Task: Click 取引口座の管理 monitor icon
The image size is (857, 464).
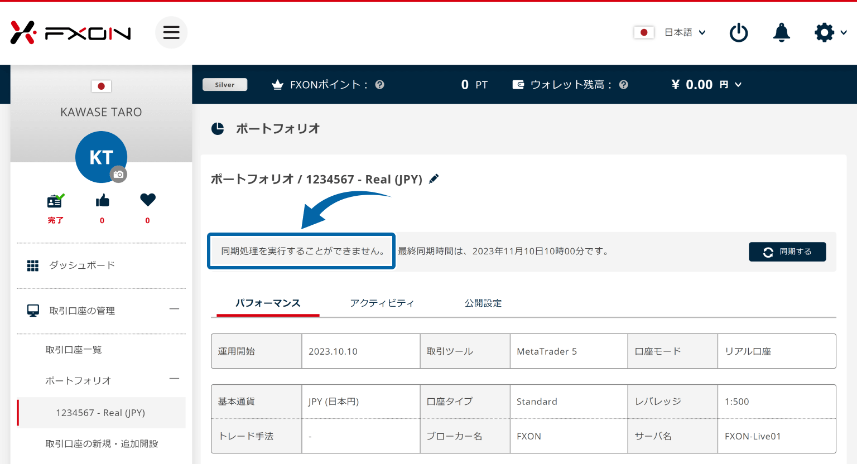Action: click(x=33, y=311)
